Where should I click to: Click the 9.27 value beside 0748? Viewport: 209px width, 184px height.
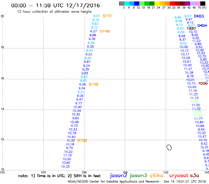[93, 31]
